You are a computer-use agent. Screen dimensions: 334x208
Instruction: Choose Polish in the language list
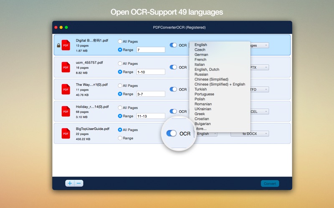220,99
